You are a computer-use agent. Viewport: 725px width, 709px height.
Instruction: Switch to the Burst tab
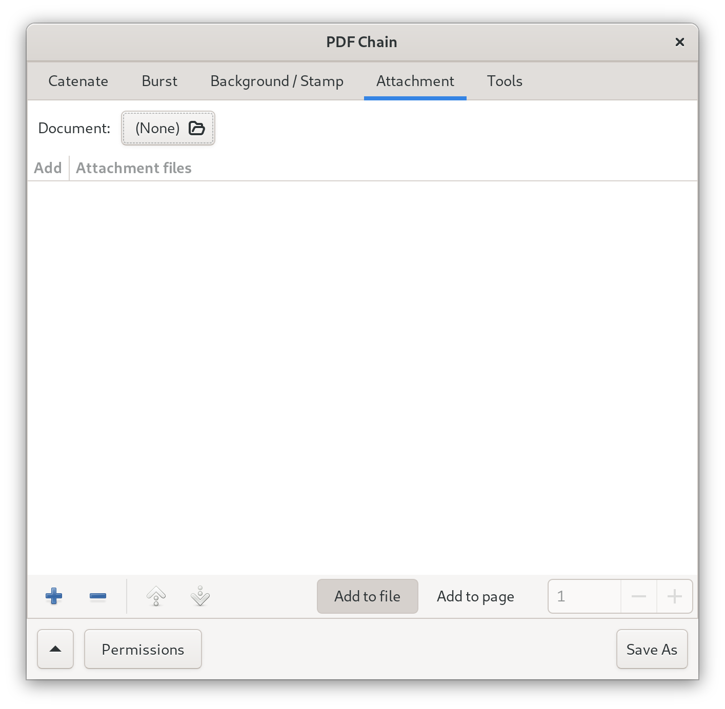[x=159, y=81]
